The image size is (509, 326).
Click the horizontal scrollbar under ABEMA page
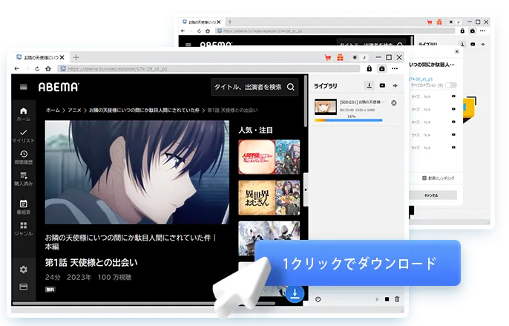click(x=143, y=304)
